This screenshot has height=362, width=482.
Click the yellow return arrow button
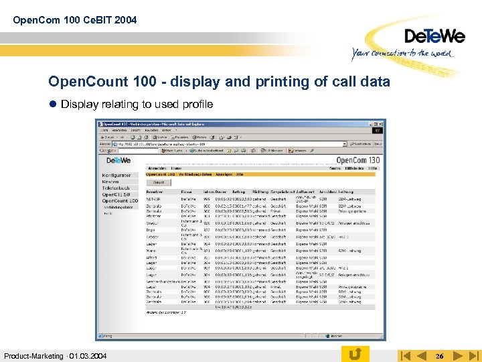coord(355,354)
